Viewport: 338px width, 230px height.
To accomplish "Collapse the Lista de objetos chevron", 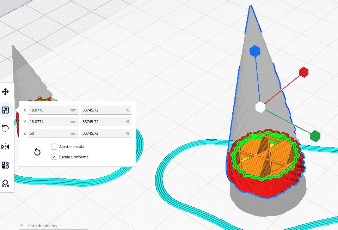I will click(21, 225).
